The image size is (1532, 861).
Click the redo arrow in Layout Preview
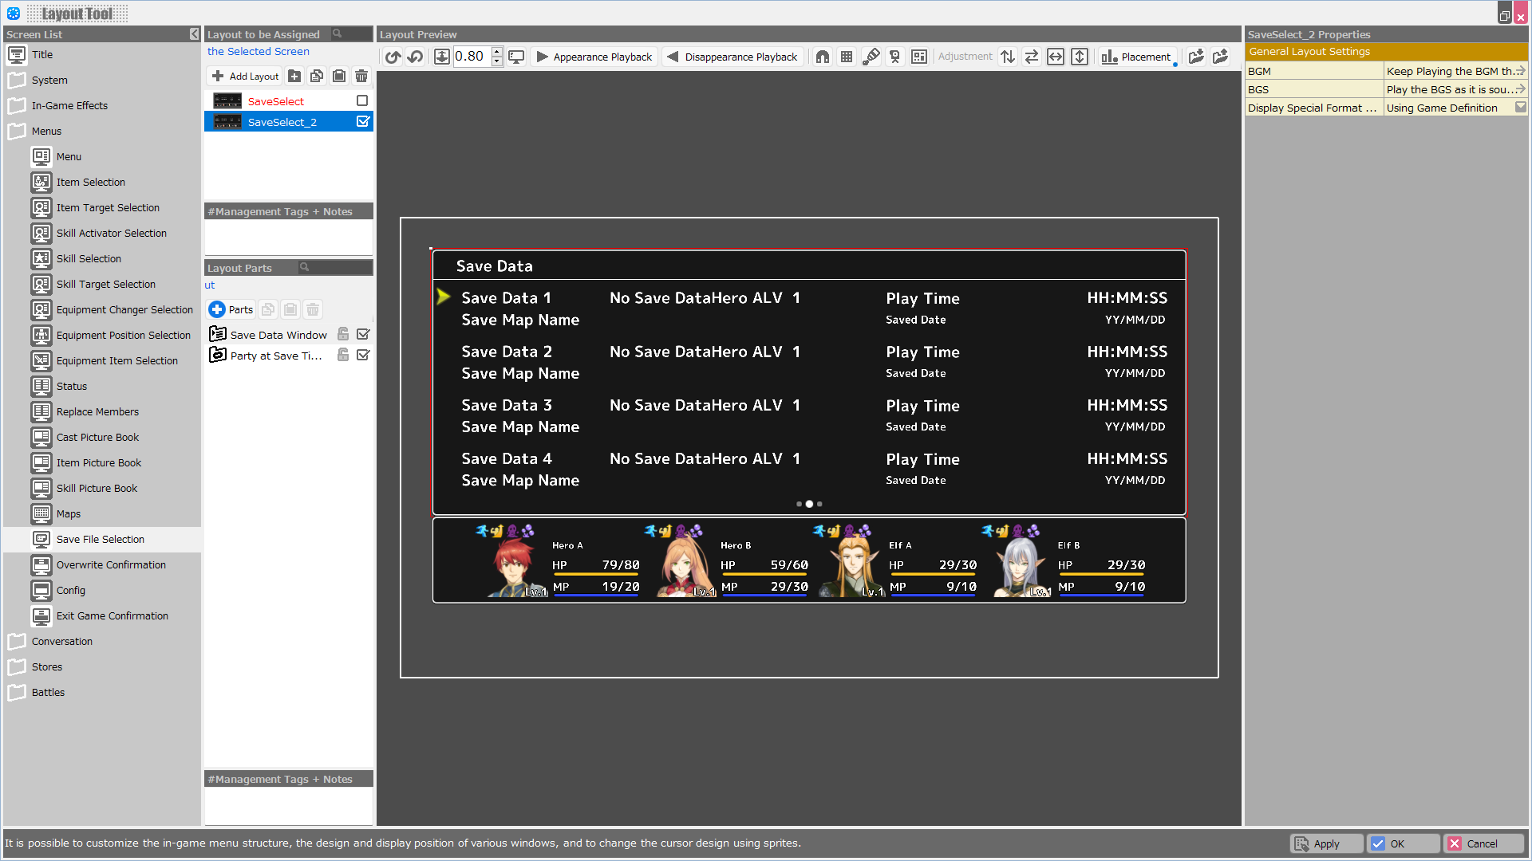(x=416, y=57)
